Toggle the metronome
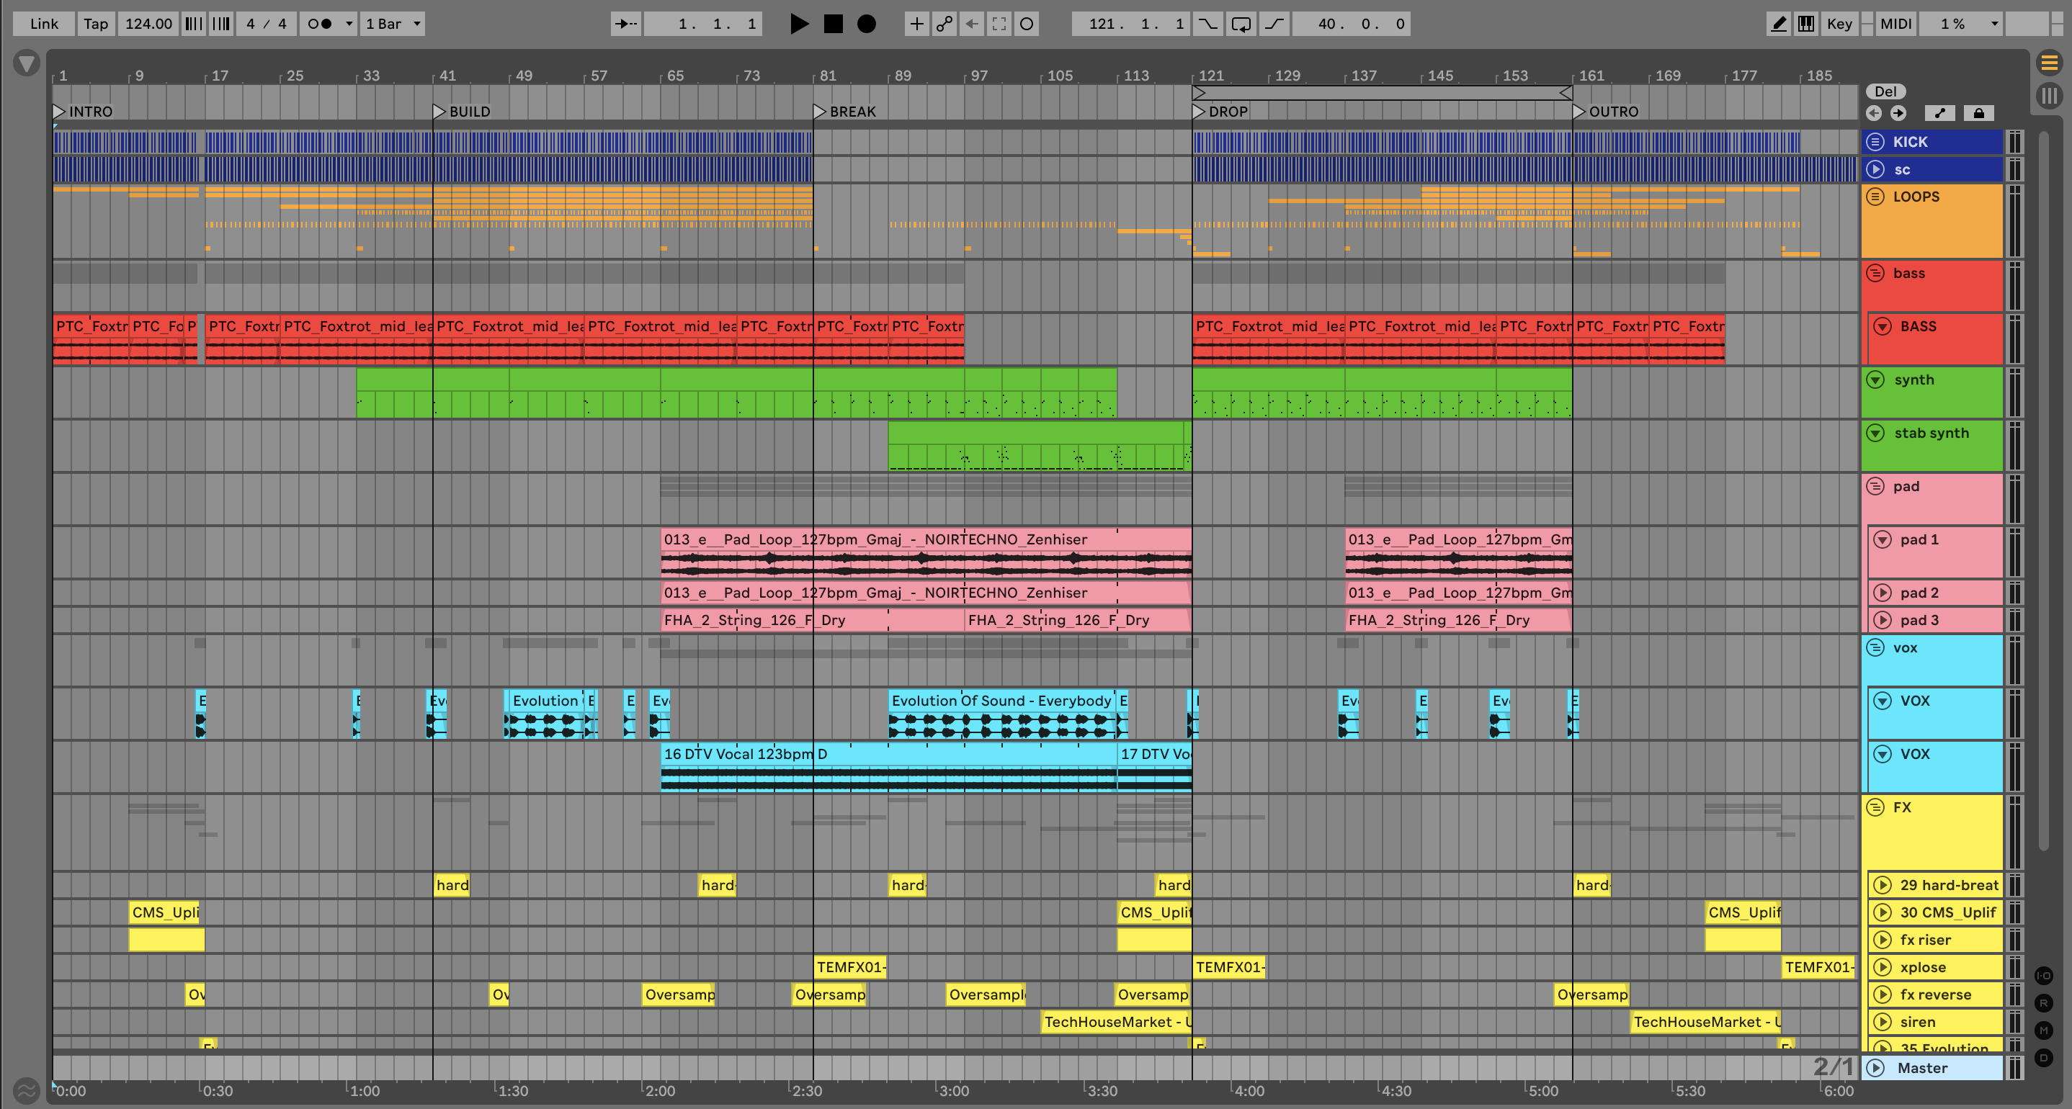 [319, 23]
